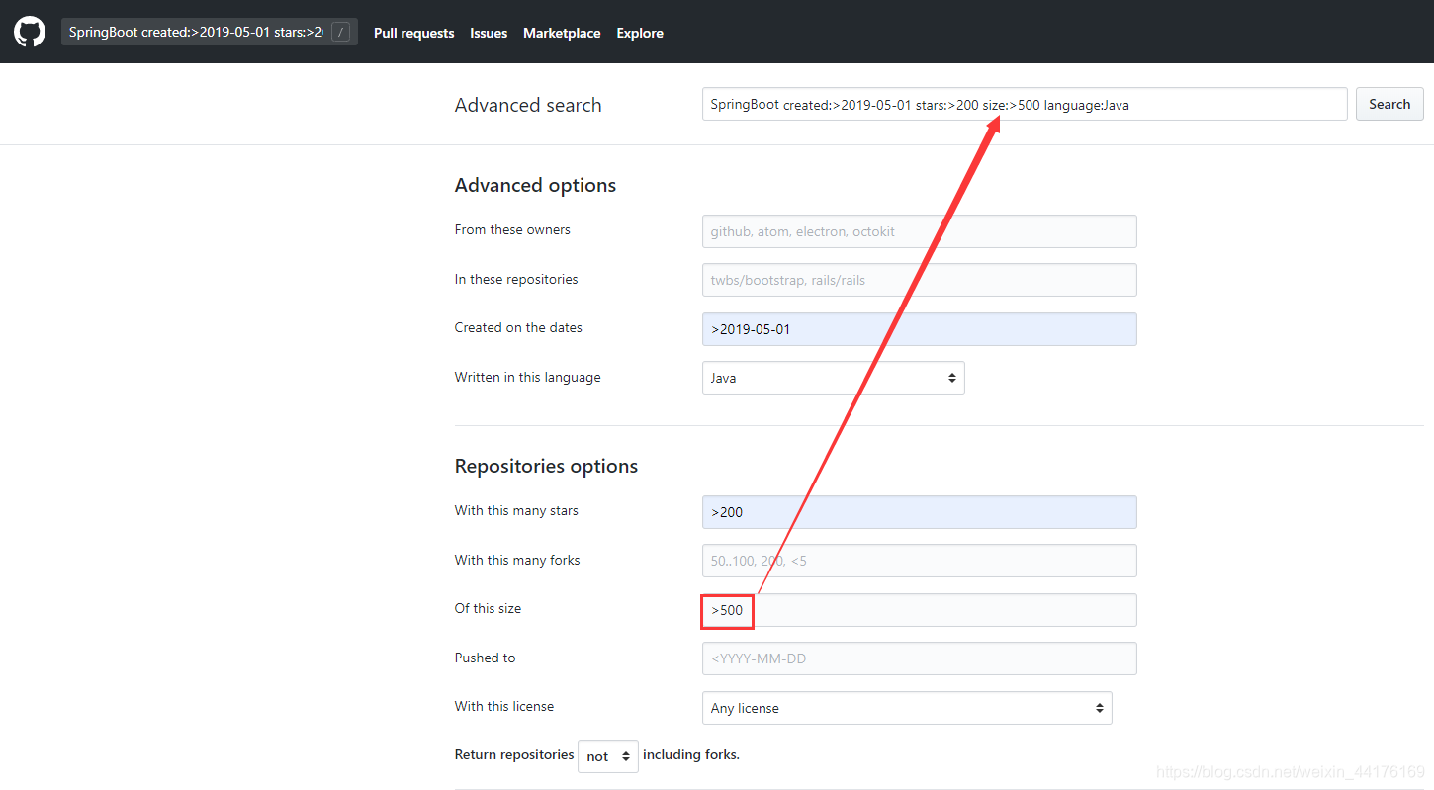Go to Marketplace in top navigation
This screenshot has height=790, width=1434.
562,33
